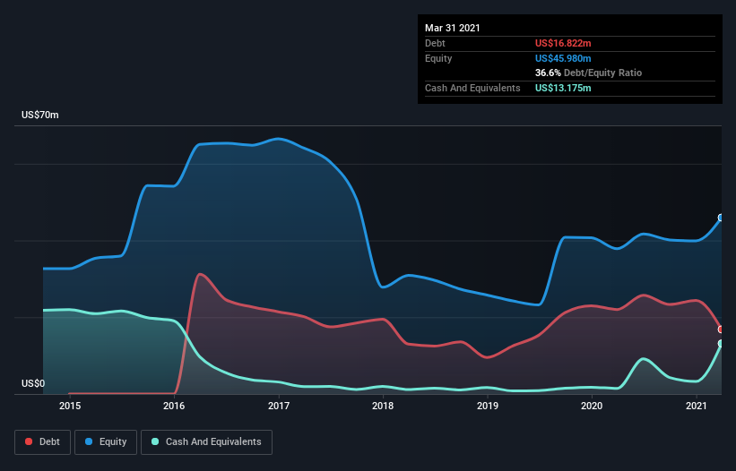Click the US$13.175m cash value
Viewport: 736px width, 471px height.
coord(563,88)
